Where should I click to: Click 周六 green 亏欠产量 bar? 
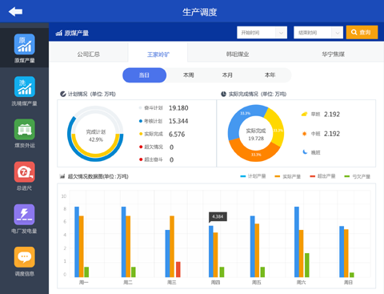[x=307, y=265]
